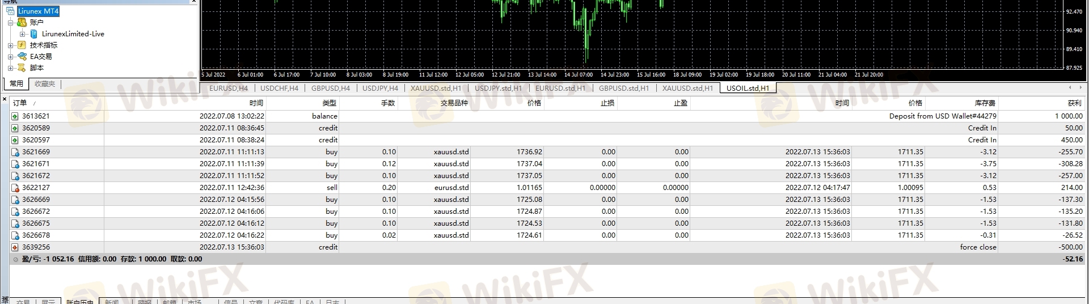The height and width of the screenshot is (304, 1089).
Task: Expand the LirunexLimited-Live account node
Action: (22, 34)
